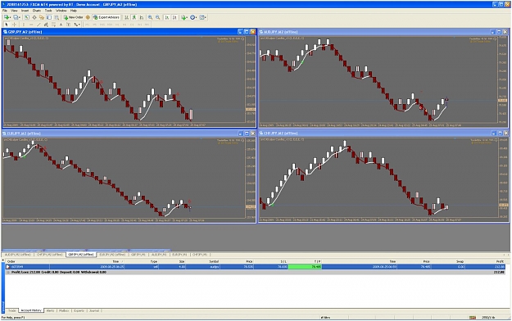
Task: Switch chart to line chart style
Action: click(x=142, y=17)
